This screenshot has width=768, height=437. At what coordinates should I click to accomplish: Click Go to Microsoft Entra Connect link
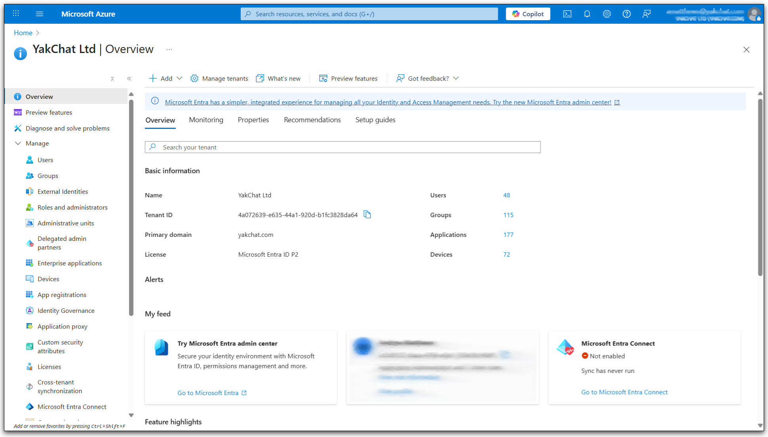pos(624,392)
